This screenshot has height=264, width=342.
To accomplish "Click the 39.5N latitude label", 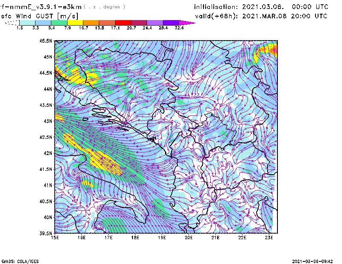I will [x=46, y=233].
